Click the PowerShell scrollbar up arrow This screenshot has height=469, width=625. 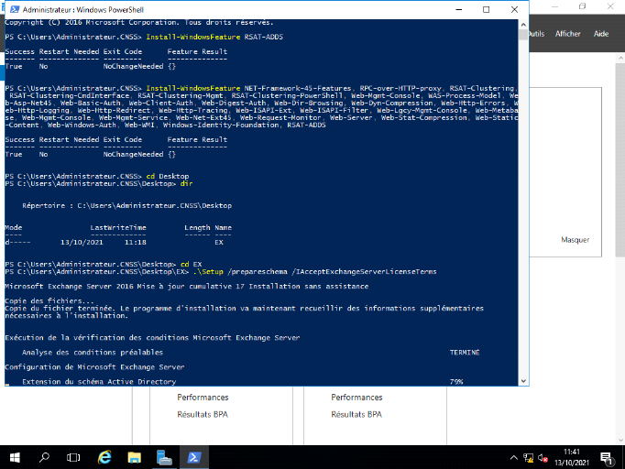[523, 25]
